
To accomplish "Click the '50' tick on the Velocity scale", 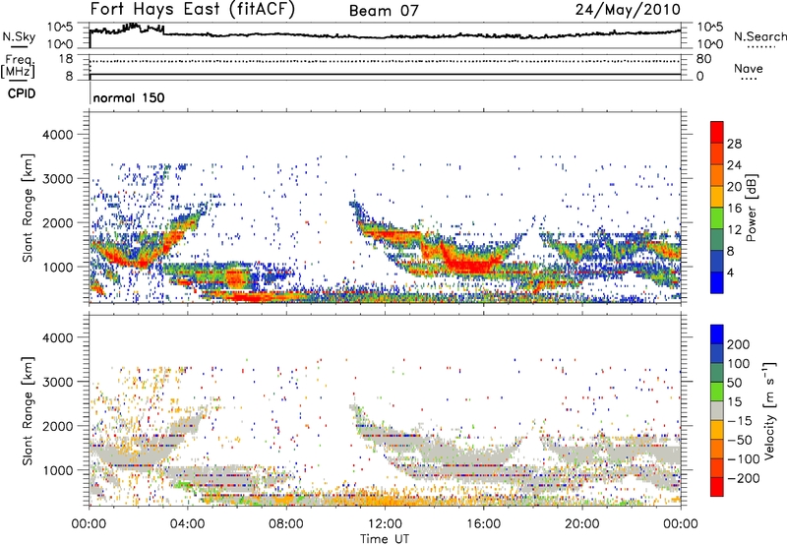I will tap(734, 383).
